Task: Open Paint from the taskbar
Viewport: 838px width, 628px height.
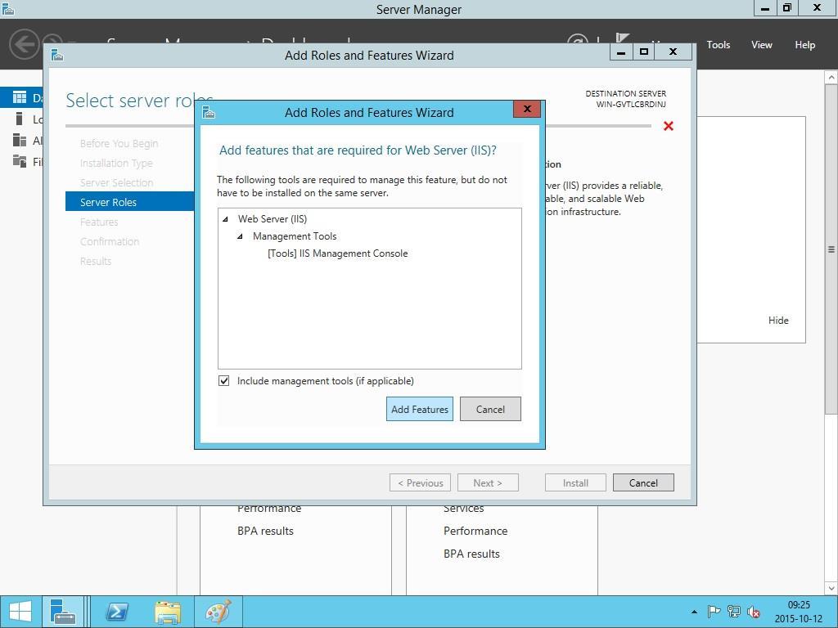Action: pyautogui.click(x=218, y=612)
